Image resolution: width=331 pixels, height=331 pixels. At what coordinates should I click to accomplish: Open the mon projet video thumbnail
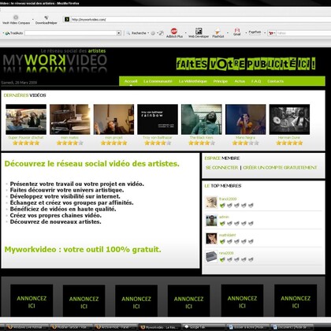pos(113,119)
